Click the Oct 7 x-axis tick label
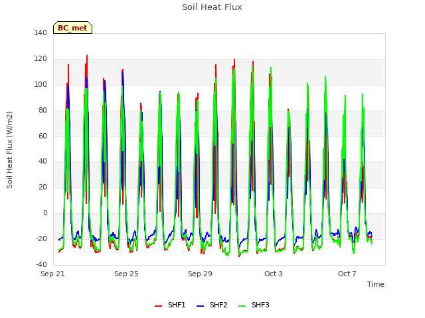The image size is (425, 318). click(x=347, y=274)
